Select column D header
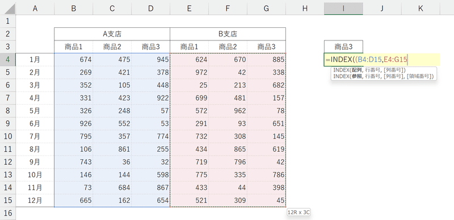The image size is (454, 220). 150,9
